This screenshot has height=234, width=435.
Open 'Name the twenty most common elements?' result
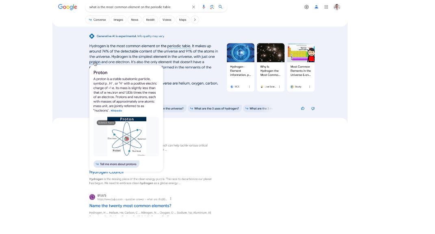[x=130, y=206]
